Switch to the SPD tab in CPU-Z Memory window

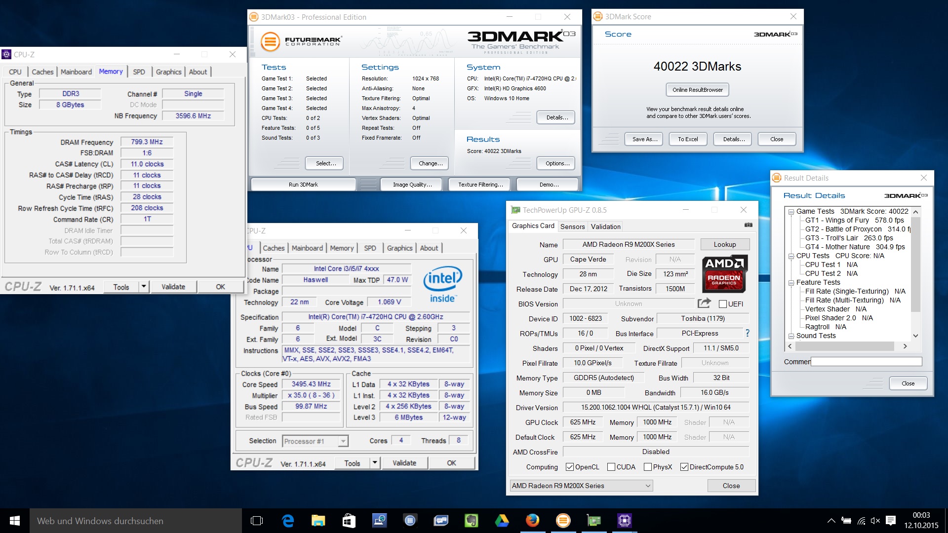139,72
